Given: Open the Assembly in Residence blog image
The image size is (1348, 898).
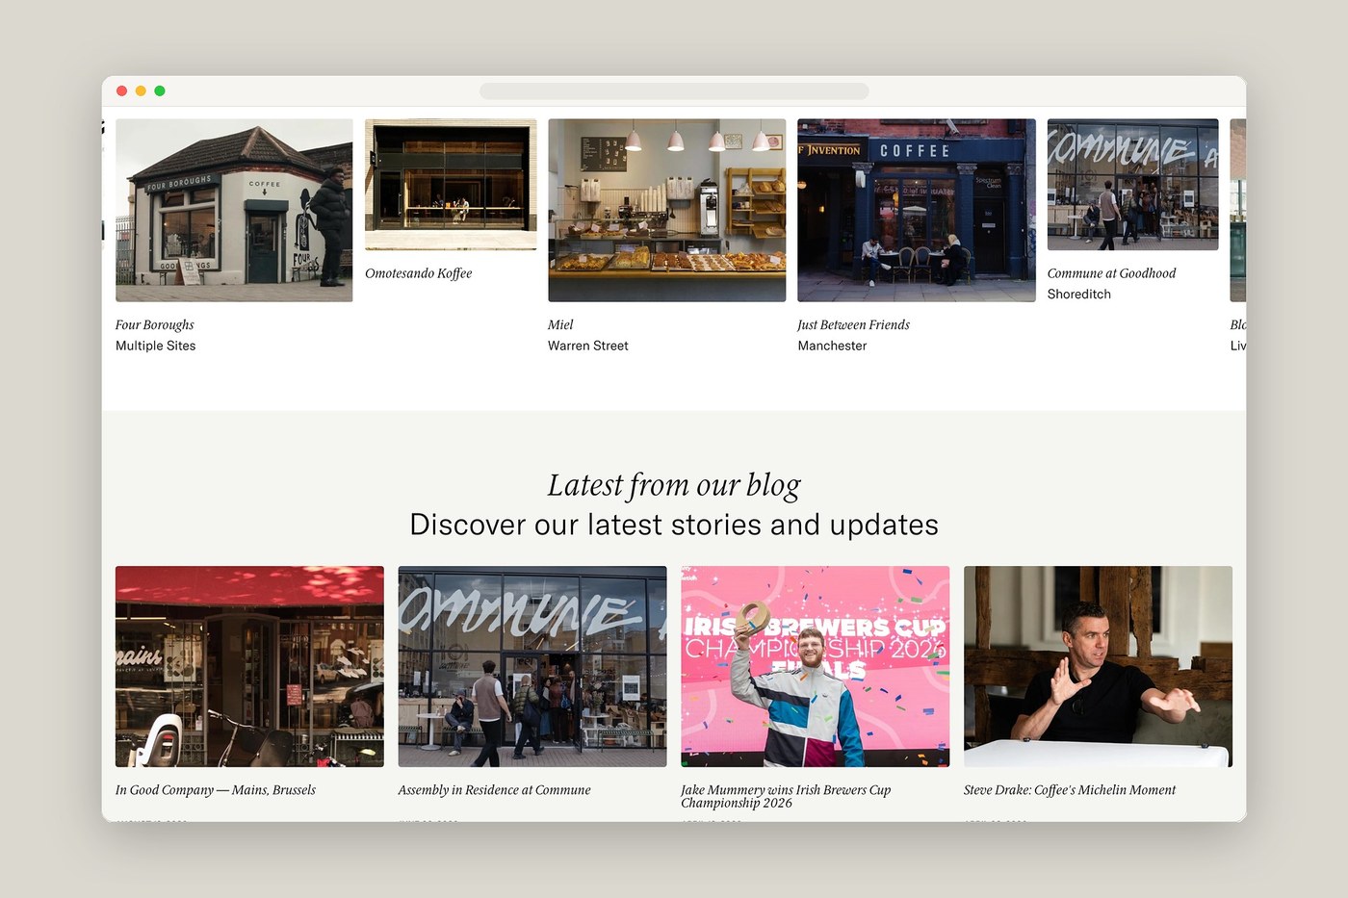Looking at the screenshot, I should pyautogui.click(x=532, y=666).
